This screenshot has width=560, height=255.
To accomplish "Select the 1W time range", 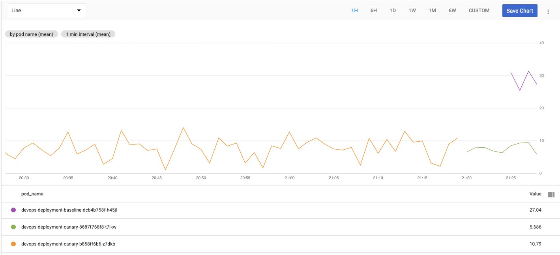I will point(412,11).
